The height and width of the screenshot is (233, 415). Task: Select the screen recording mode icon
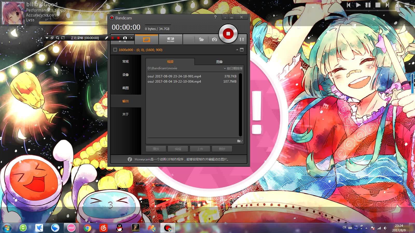click(147, 39)
